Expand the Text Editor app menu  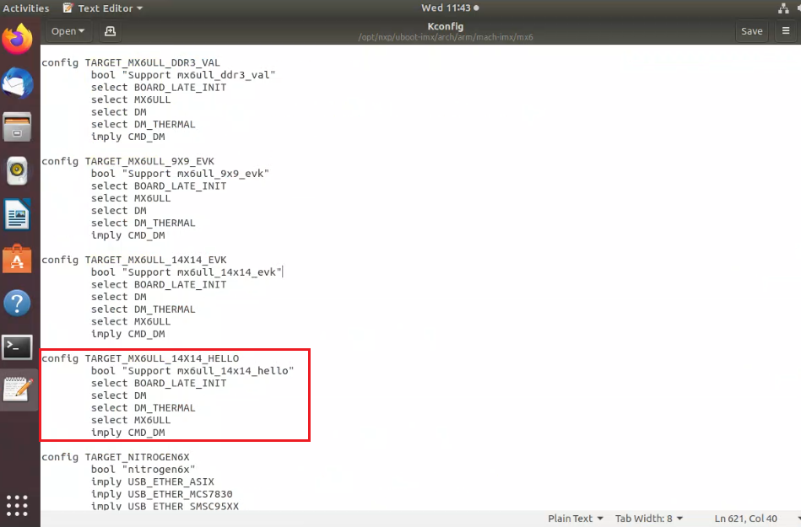pos(103,8)
